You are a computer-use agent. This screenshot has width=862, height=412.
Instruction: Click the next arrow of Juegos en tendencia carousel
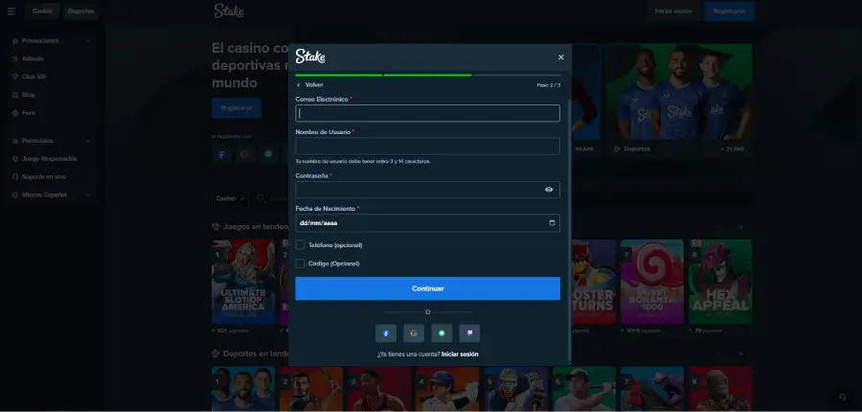(740, 227)
